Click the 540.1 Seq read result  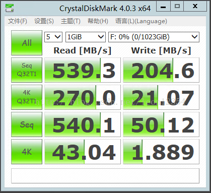[x=83, y=124]
